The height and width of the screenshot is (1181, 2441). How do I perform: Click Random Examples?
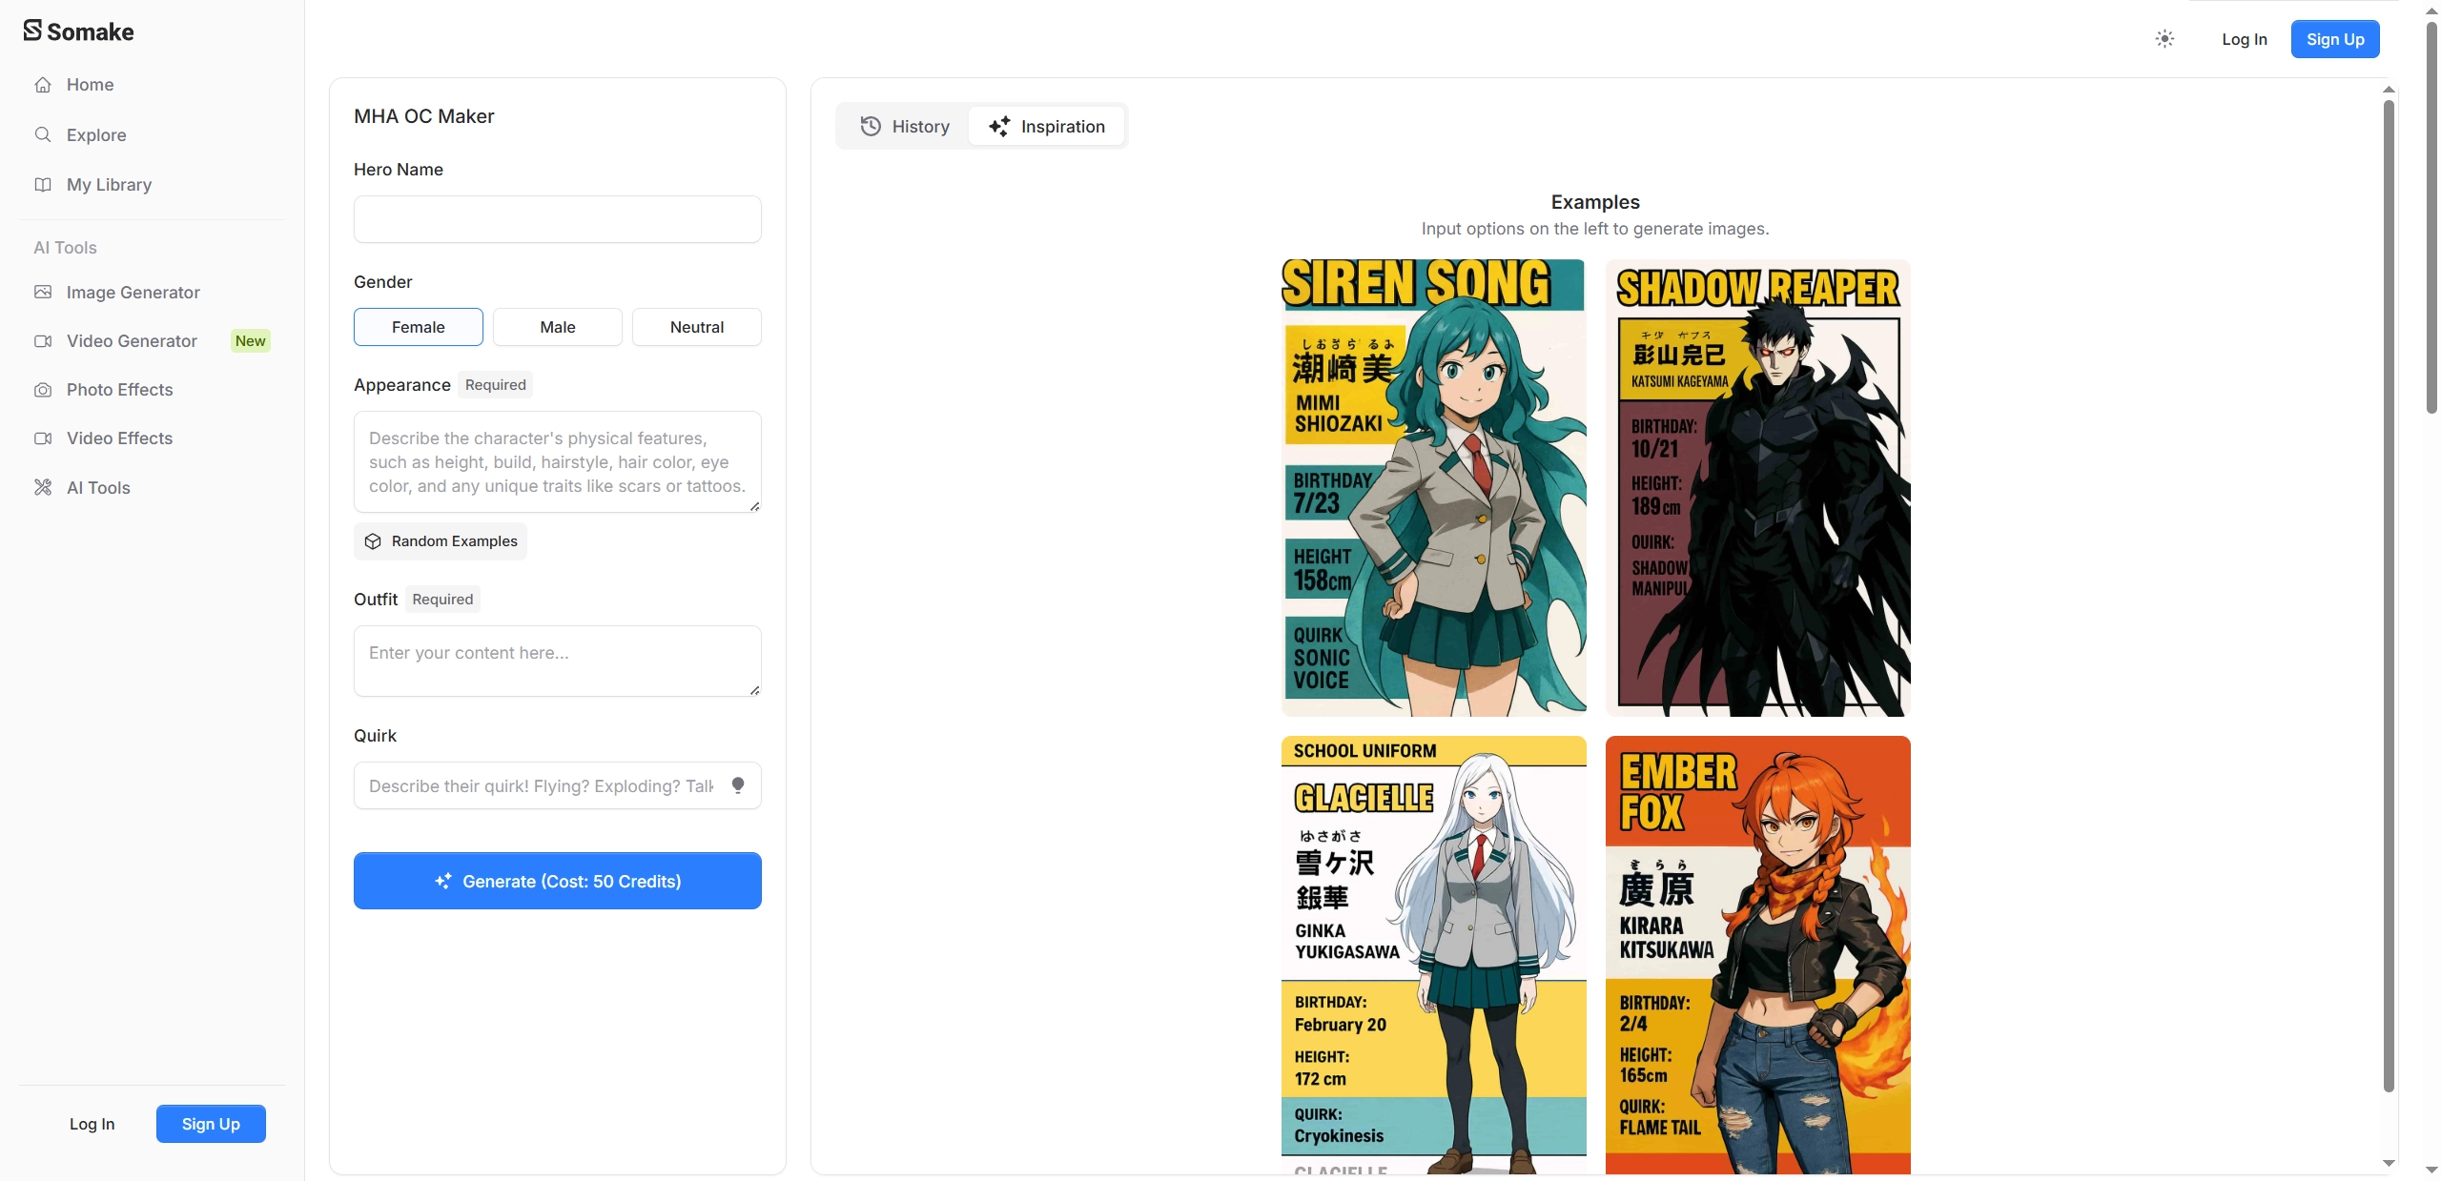click(x=441, y=540)
